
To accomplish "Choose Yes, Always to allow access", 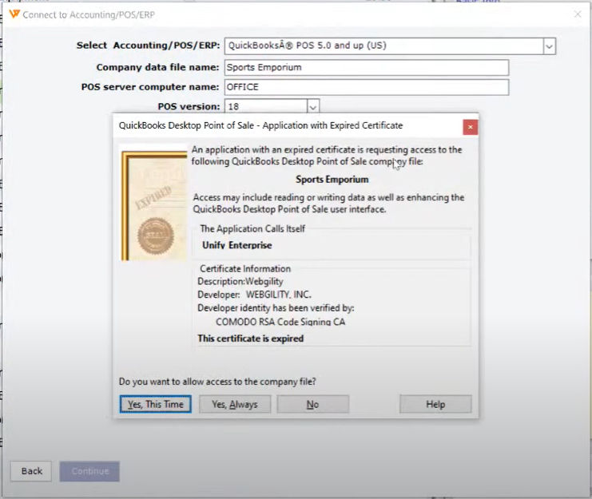I will click(234, 404).
